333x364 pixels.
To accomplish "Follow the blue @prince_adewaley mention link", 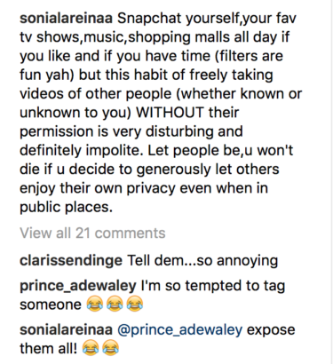I will coord(180,330).
